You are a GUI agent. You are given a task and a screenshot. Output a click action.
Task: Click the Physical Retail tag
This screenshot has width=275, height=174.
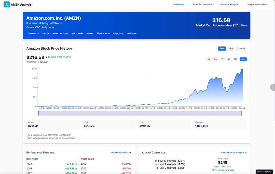(103, 33)
